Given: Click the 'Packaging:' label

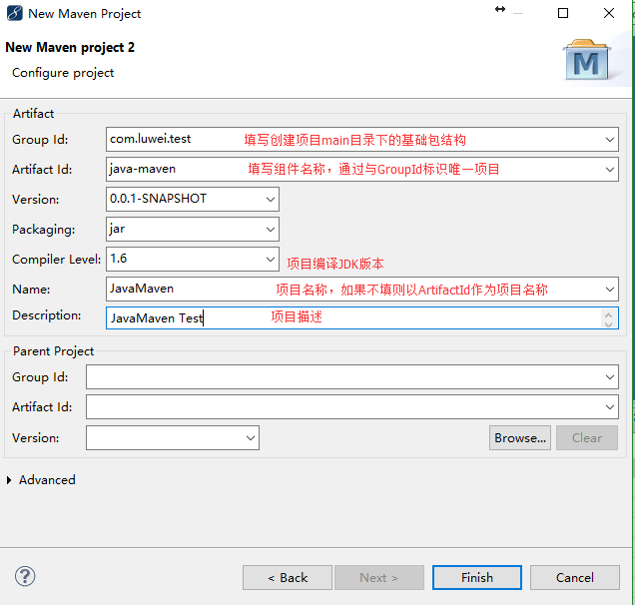Looking at the screenshot, I should (44, 230).
